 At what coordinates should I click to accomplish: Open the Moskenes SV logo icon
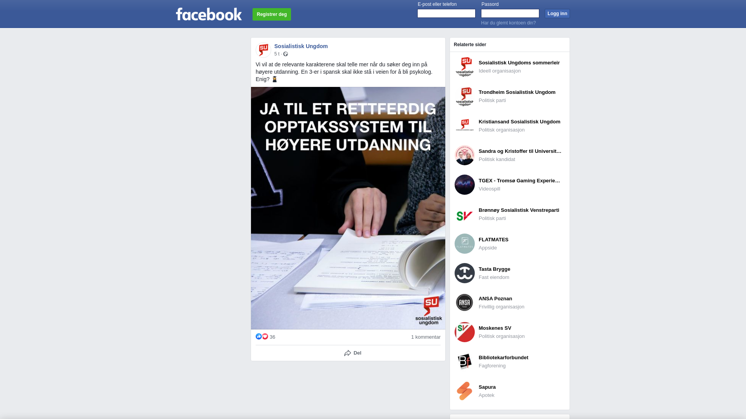465,332
